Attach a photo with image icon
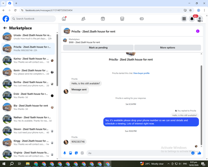Viewport: 208px width, 167px height. tap(70, 153)
